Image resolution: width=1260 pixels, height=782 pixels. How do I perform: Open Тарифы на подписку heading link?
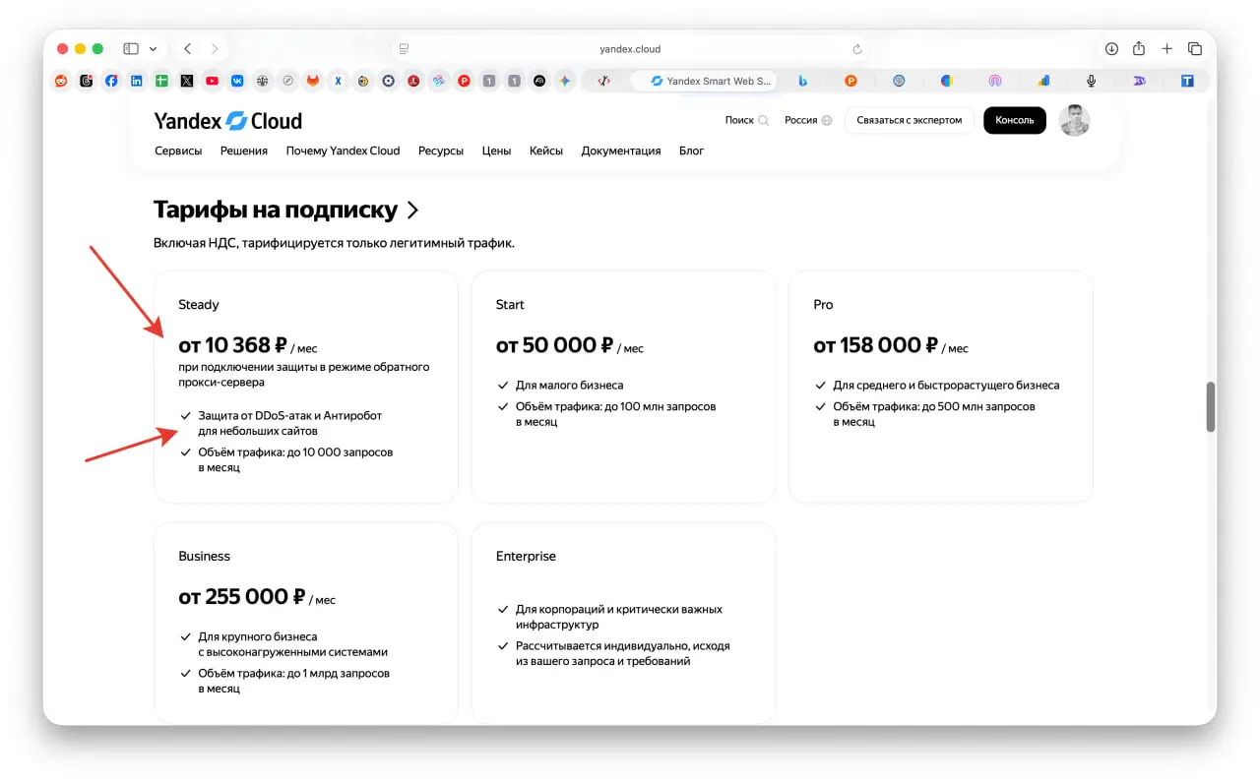point(286,210)
